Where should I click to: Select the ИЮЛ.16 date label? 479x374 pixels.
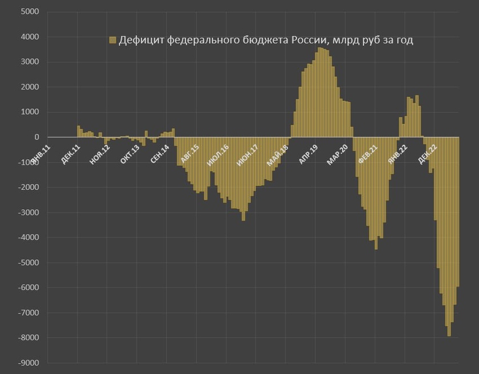click(x=218, y=154)
